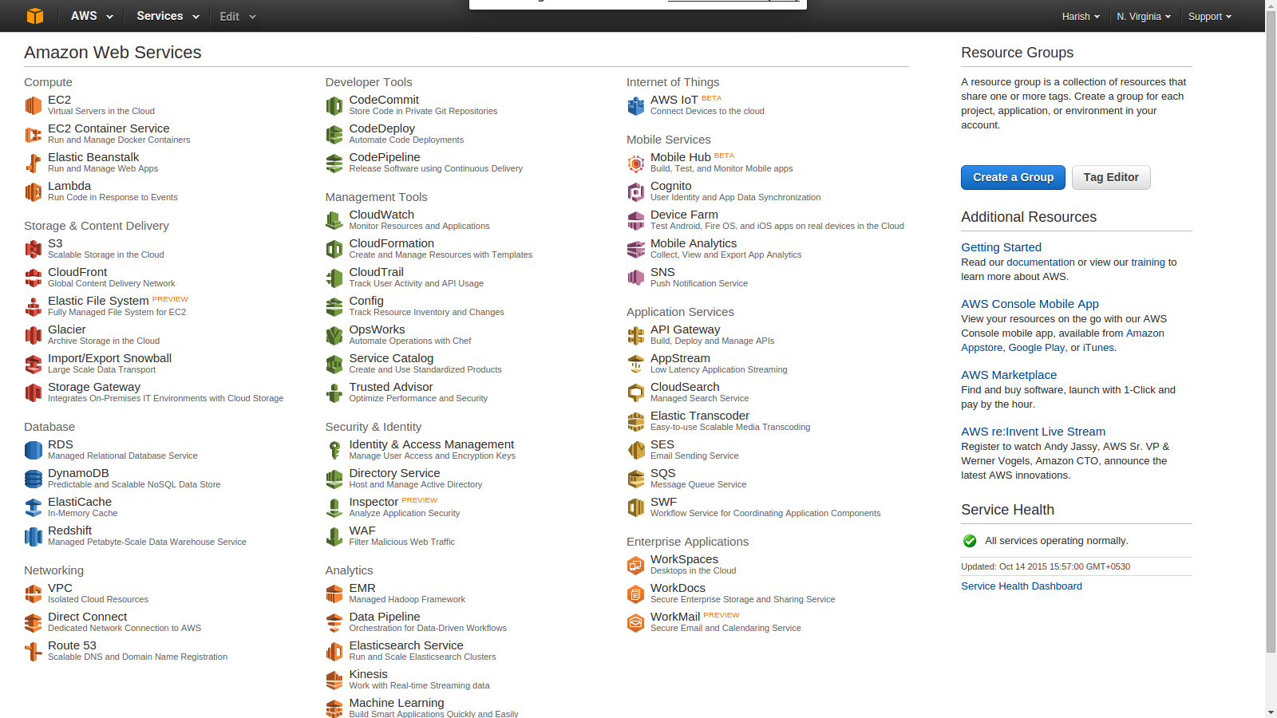Select the S3 storage icon
The height and width of the screenshot is (718, 1277).
tap(34, 249)
